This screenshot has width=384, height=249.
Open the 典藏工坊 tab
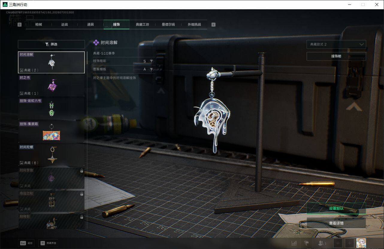pyautogui.click(x=142, y=25)
